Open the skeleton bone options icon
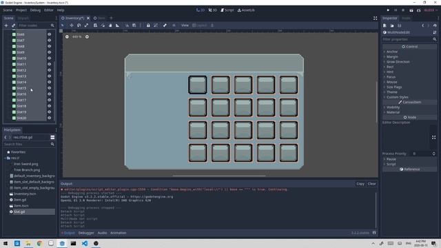The height and width of the screenshot is (248, 441). click(165, 25)
